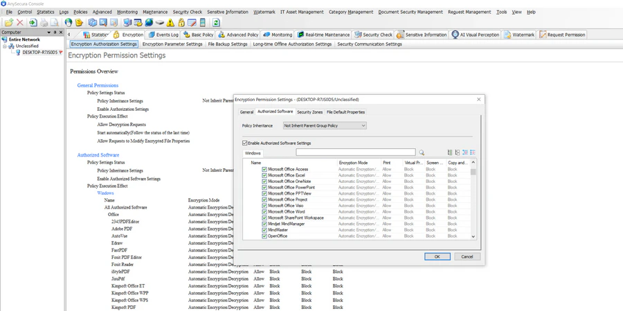Click OK in Encryption Permission dialog
This screenshot has width=623, height=311.
pyautogui.click(x=437, y=256)
